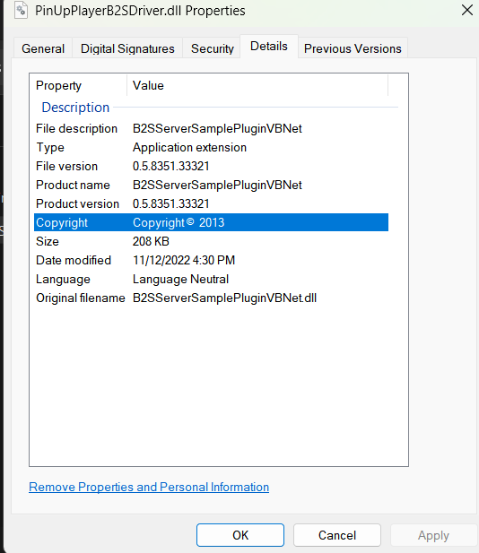This screenshot has height=553, width=479.
Task: Select the Type property row
Action: (x=211, y=147)
